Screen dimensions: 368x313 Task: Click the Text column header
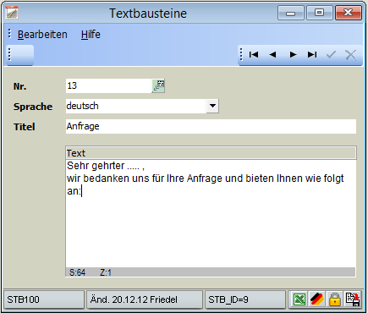211,153
